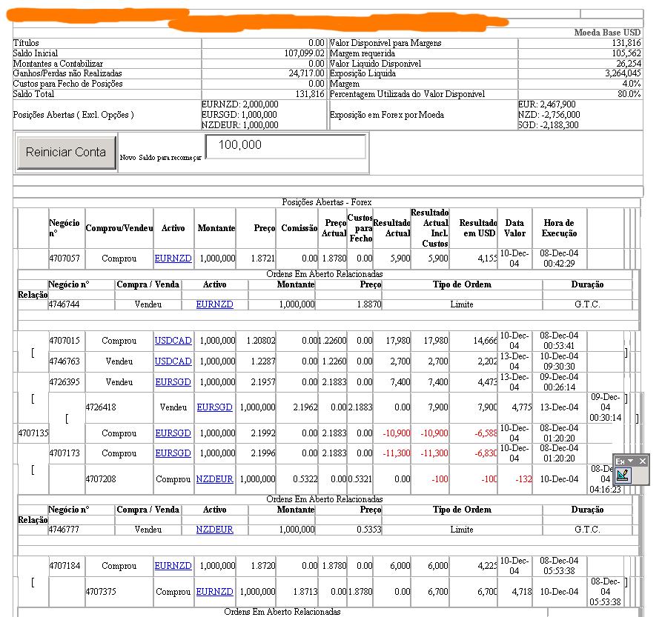This screenshot has height=617, width=662.
Task: Select Exposição Liquida value 3,264,045
Action: click(623, 73)
